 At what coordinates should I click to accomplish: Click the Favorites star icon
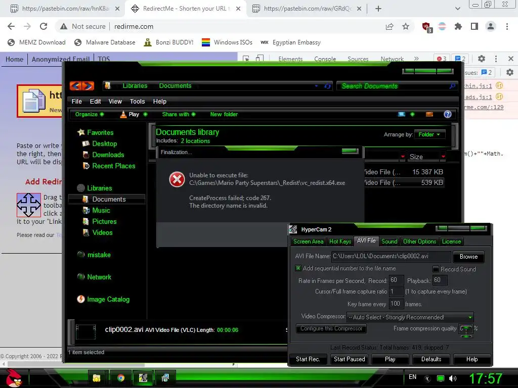click(x=81, y=132)
